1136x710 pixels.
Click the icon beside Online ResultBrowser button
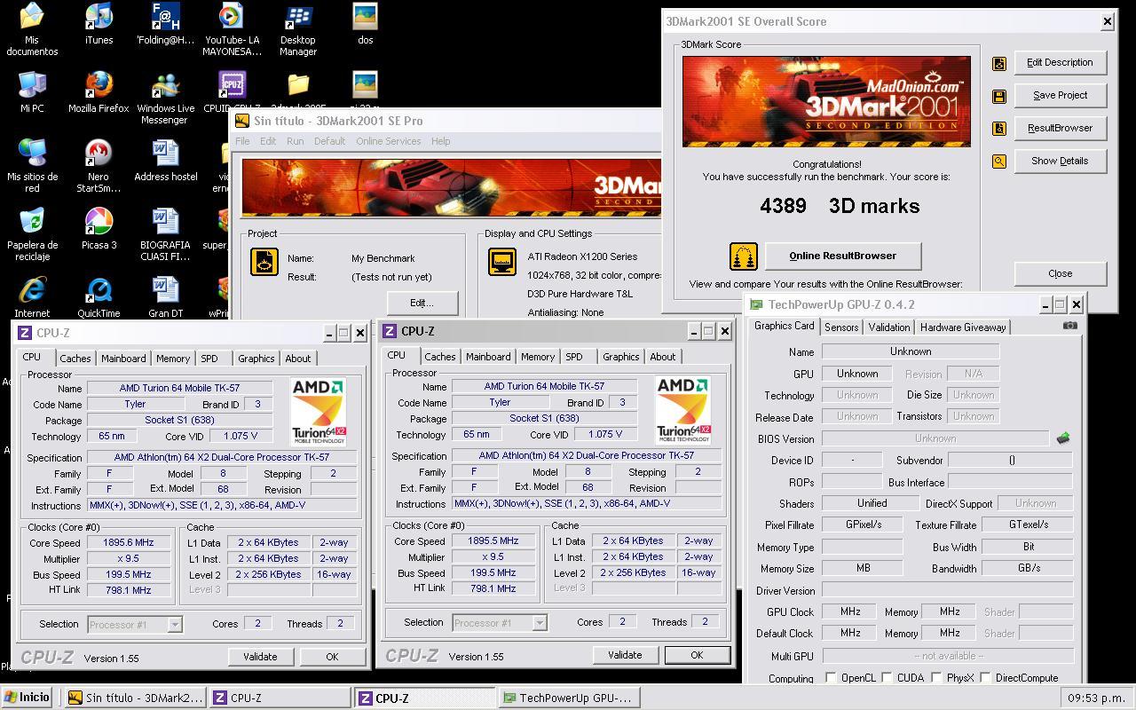tap(744, 256)
